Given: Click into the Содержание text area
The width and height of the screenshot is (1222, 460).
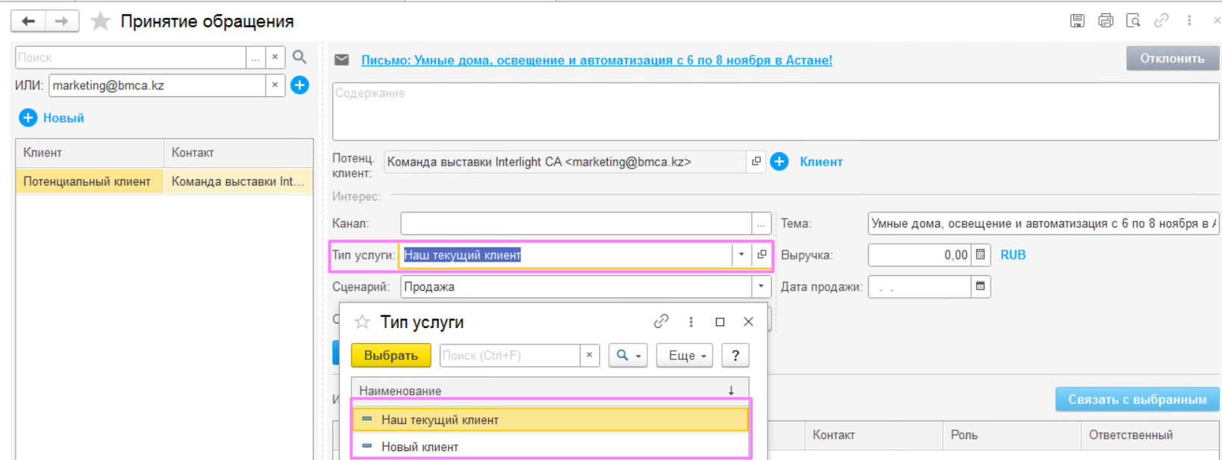Looking at the screenshot, I should [775, 112].
